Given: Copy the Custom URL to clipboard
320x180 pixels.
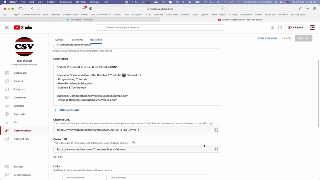Looking at the screenshot, I should pyautogui.click(x=216, y=149).
